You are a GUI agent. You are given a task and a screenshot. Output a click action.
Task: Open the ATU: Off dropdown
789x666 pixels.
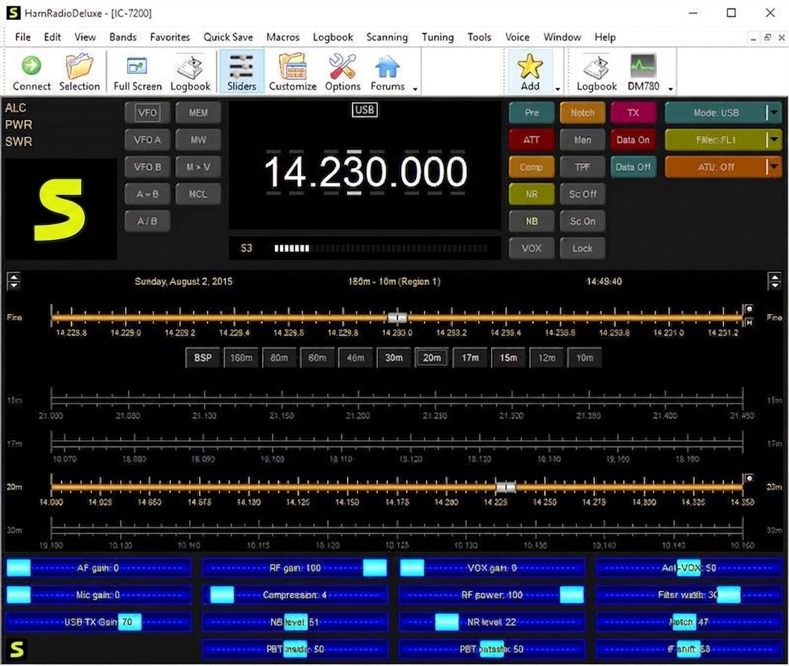point(723,167)
